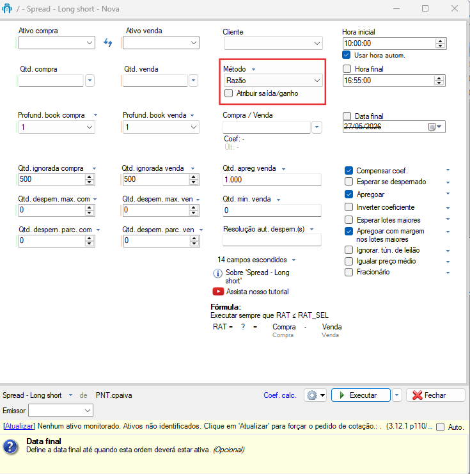Screen dimensions: 470x474
Task: Click the arrow beside Igualar preço médio
Action: (448, 262)
